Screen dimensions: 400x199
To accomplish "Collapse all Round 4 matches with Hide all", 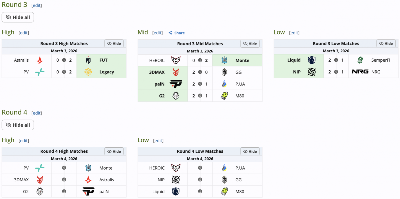I will click(x=18, y=125).
